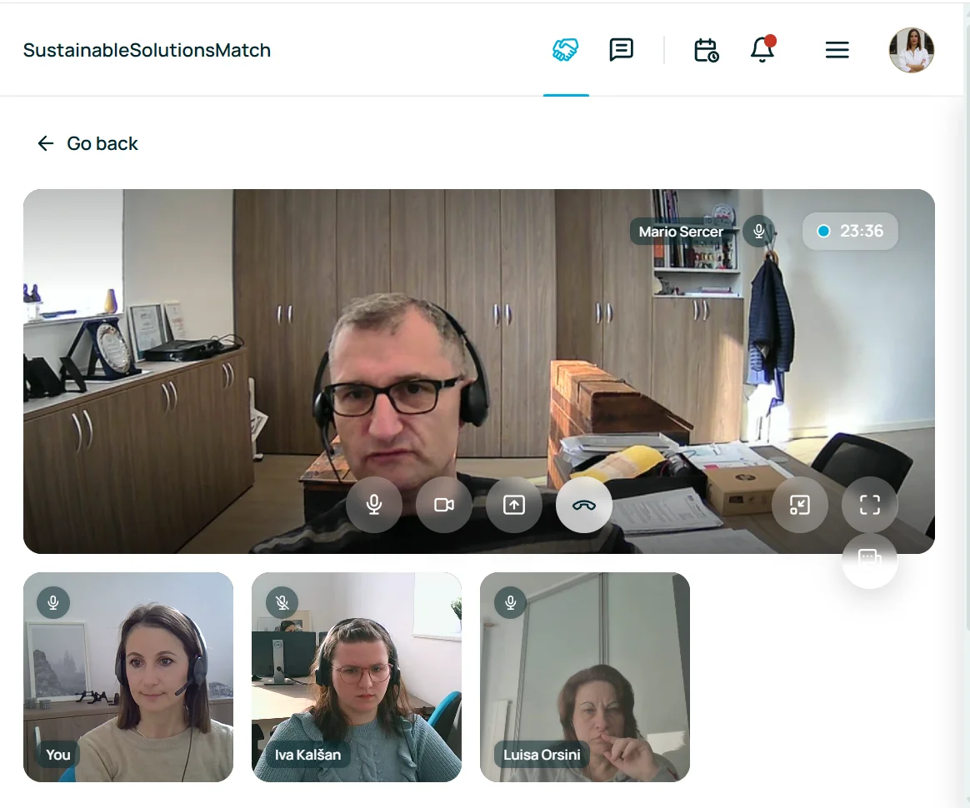Screen dimensions: 970x808
Task: Toggle your microphone in call controls
Action: (x=374, y=505)
